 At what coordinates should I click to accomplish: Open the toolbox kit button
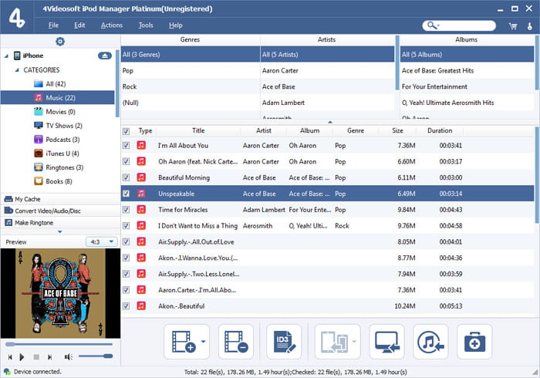(474, 342)
